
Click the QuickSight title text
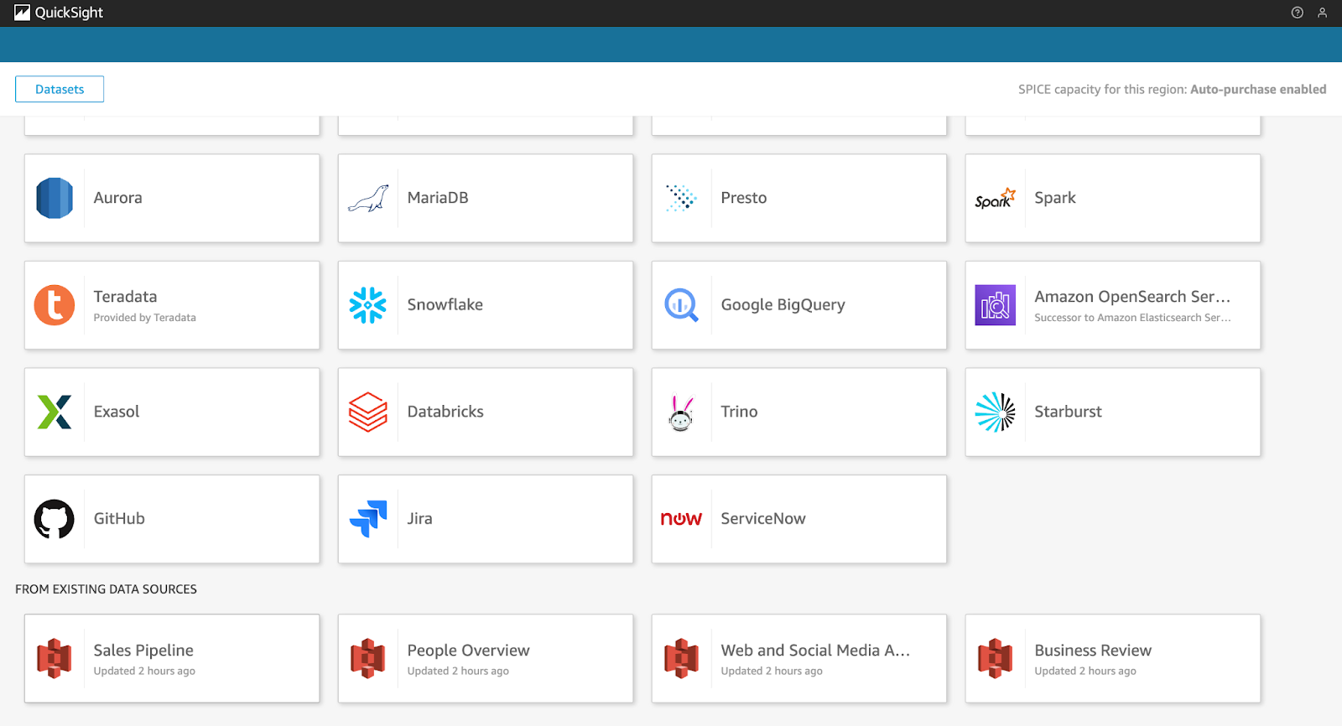click(x=69, y=13)
